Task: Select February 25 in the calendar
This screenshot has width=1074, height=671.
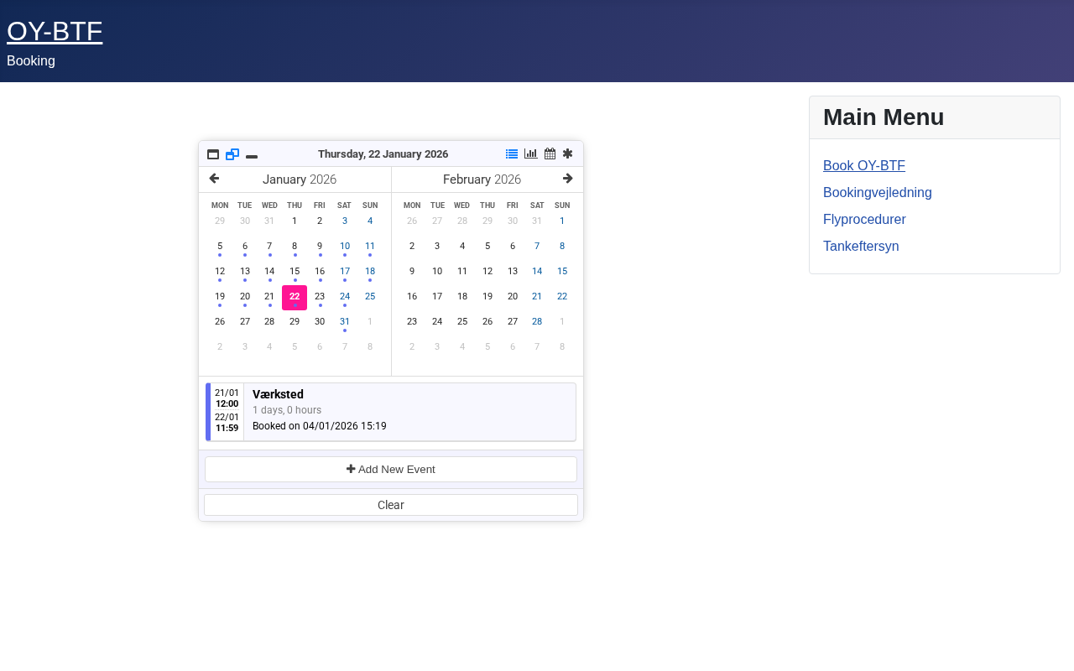Action: click(x=462, y=322)
